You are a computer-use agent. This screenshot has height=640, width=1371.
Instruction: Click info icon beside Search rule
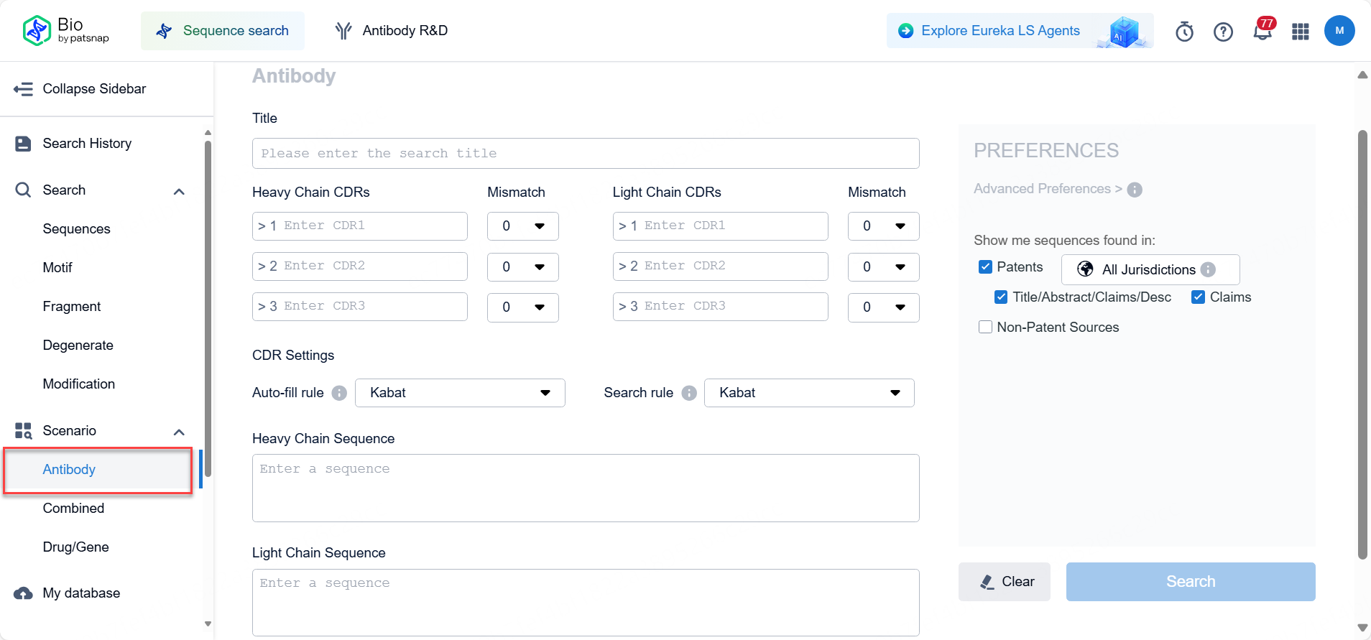coord(689,393)
